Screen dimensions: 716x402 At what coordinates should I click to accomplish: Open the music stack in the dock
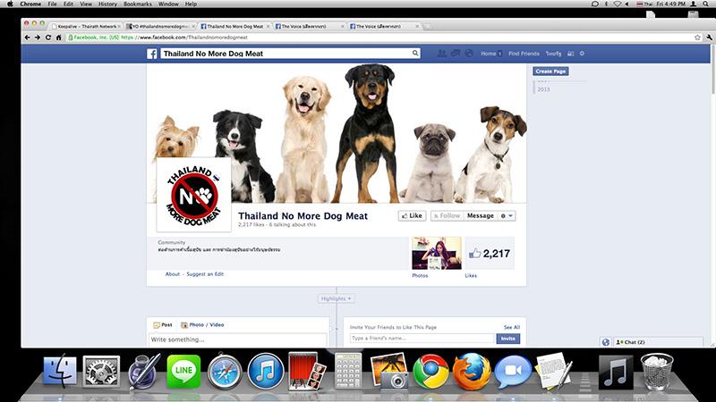(616, 373)
